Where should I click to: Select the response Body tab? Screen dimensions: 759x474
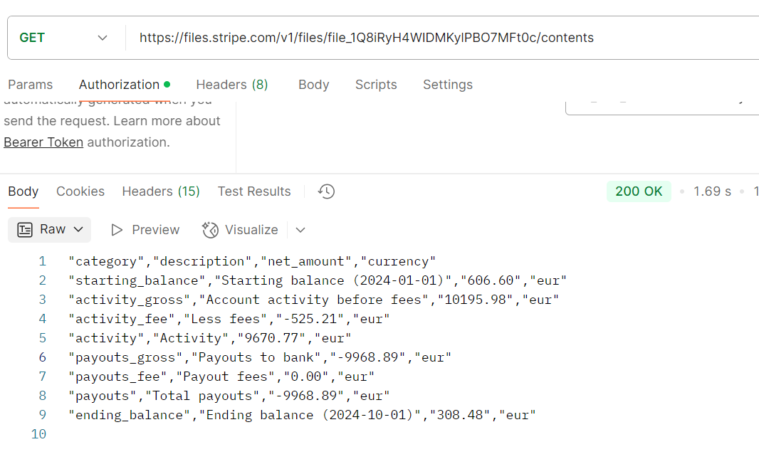pyautogui.click(x=23, y=191)
